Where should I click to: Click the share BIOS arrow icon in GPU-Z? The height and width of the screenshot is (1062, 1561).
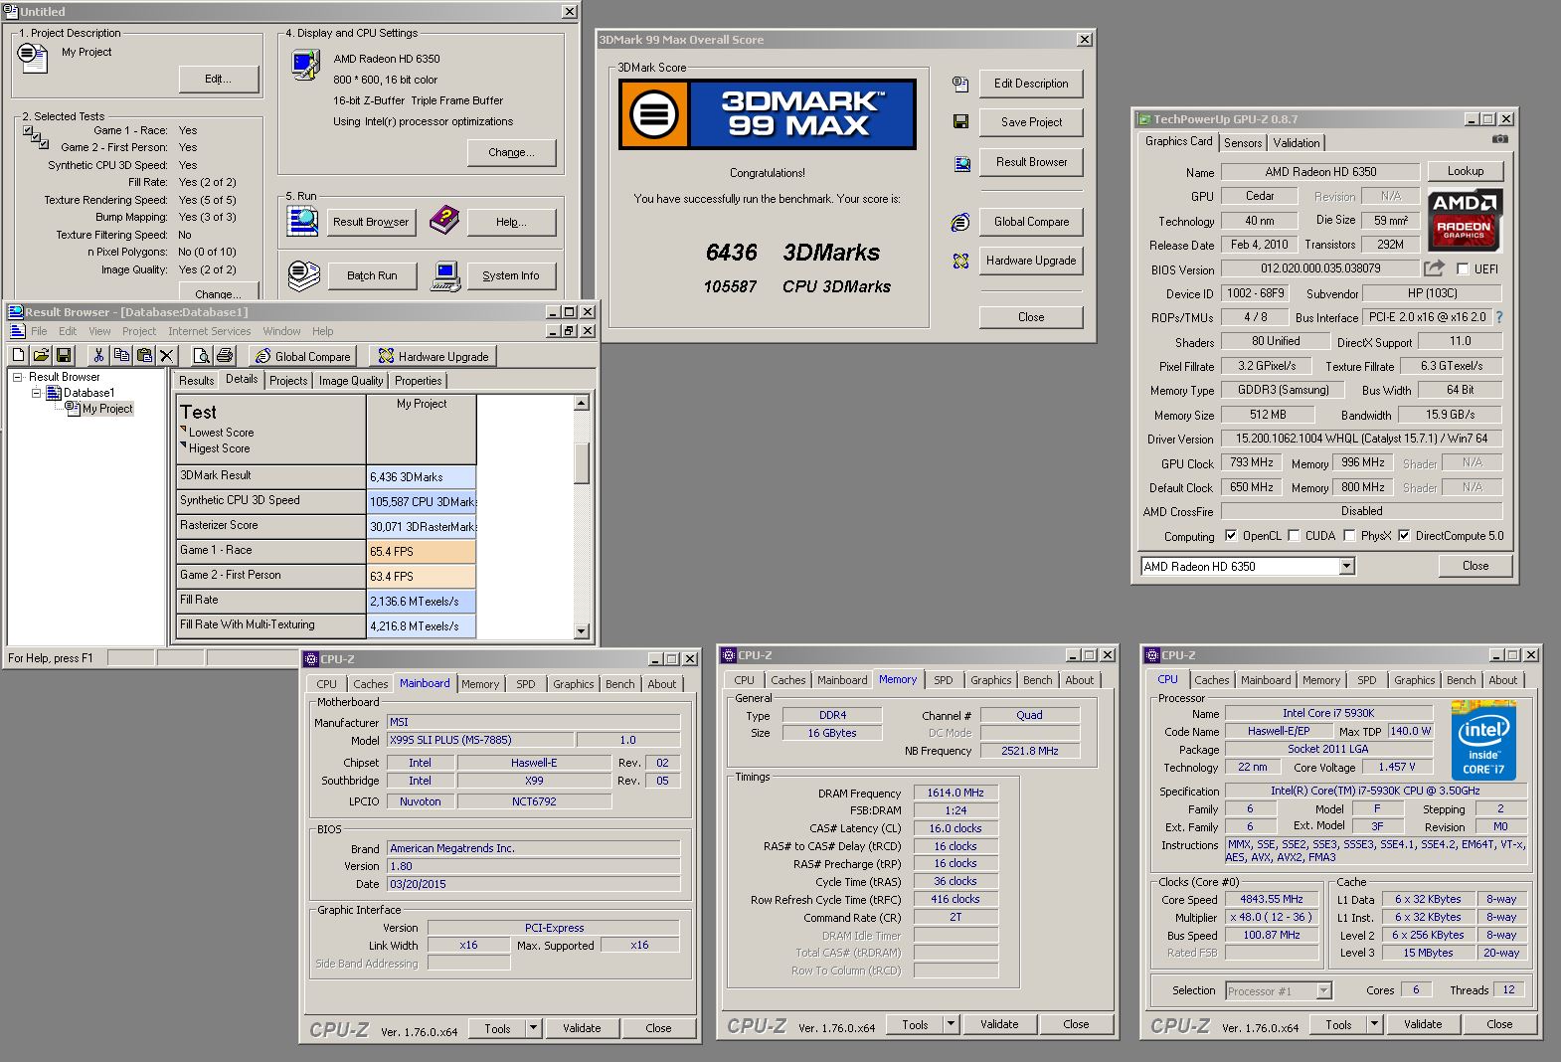[x=1434, y=268]
